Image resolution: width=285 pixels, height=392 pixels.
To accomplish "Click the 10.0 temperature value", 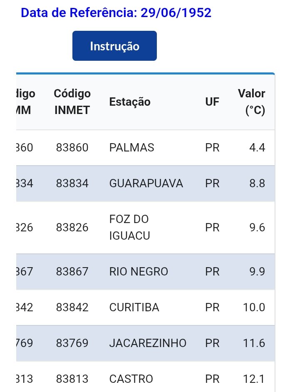I will coord(254,308).
